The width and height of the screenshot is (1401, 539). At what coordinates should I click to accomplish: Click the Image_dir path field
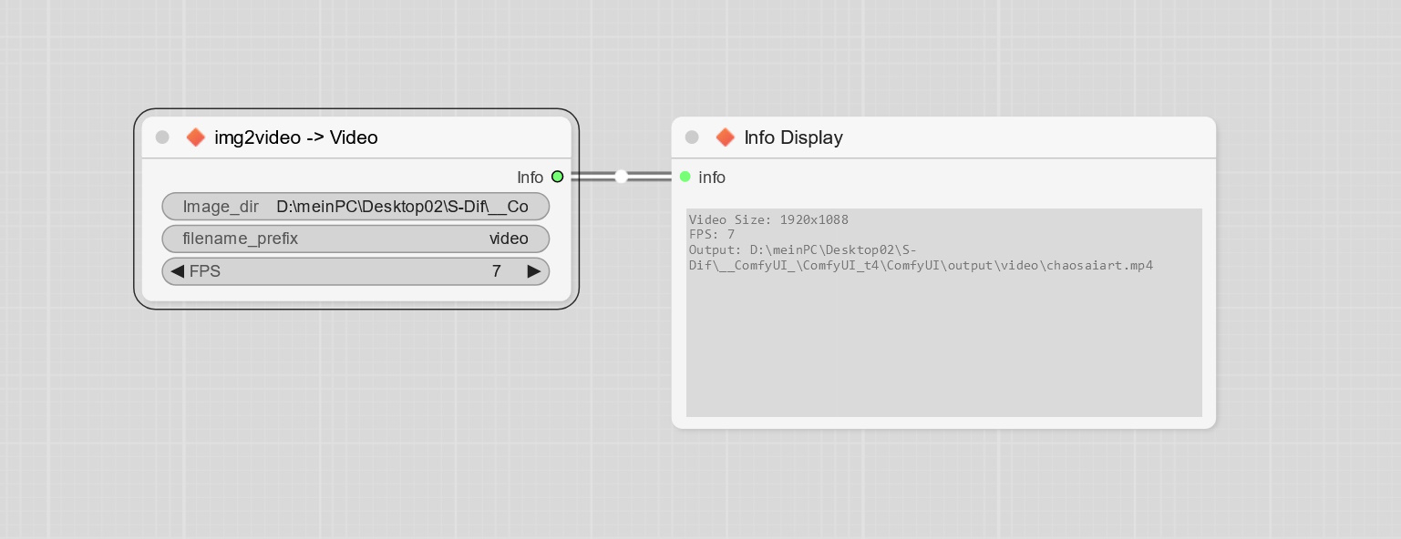pyautogui.click(x=401, y=207)
